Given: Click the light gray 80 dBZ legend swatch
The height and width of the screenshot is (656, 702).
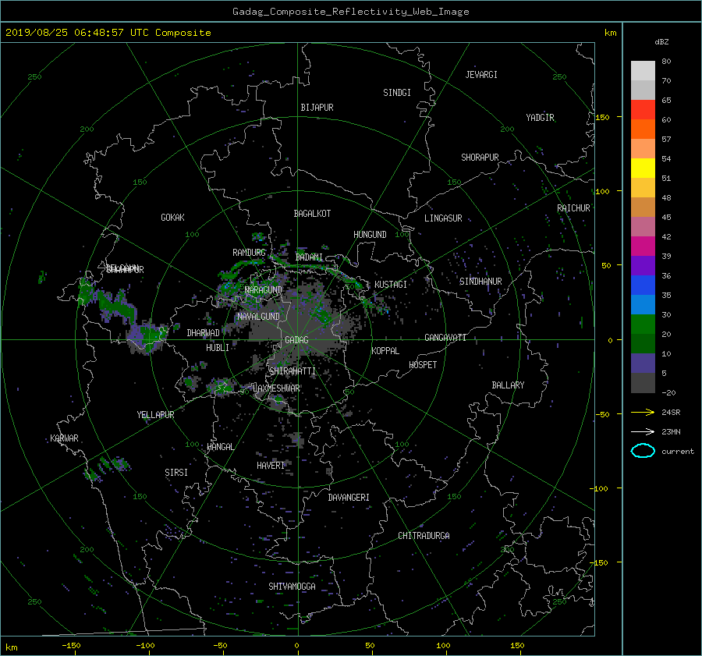Looking at the screenshot, I should click(x=643, y=71).
